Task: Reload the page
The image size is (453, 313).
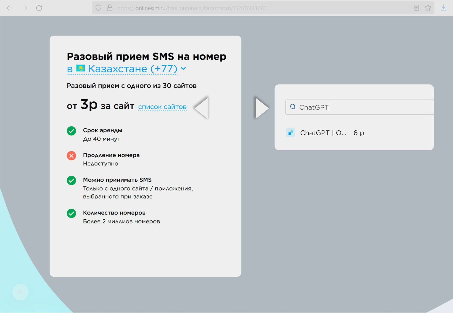Action: pos(39,8)
